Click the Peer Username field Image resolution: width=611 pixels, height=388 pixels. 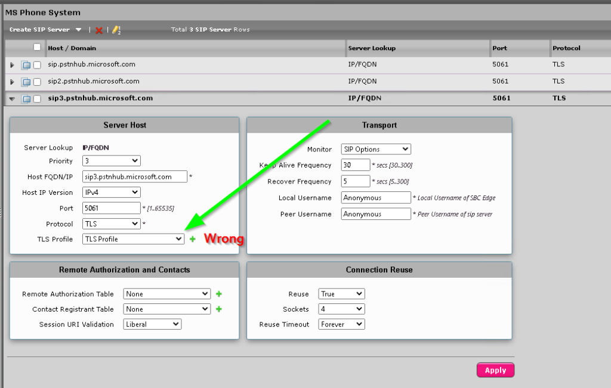tap(376, 214)
